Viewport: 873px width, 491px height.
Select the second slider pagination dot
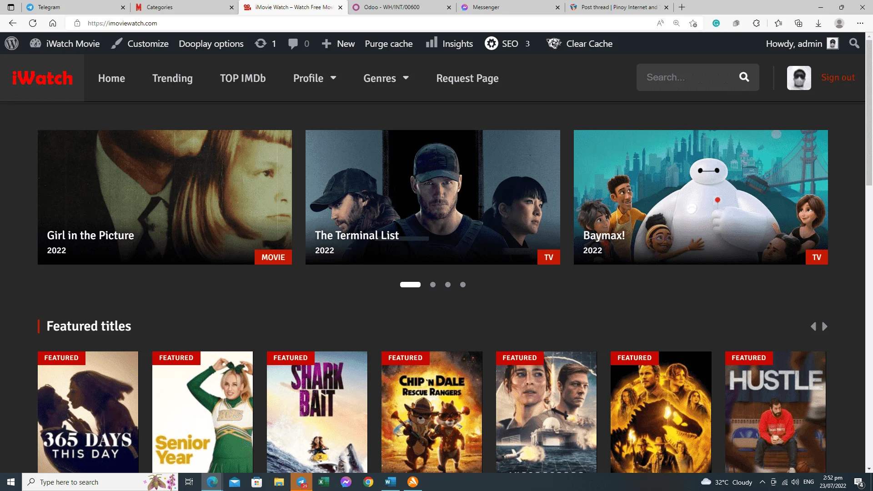click(x=433, y=285)
